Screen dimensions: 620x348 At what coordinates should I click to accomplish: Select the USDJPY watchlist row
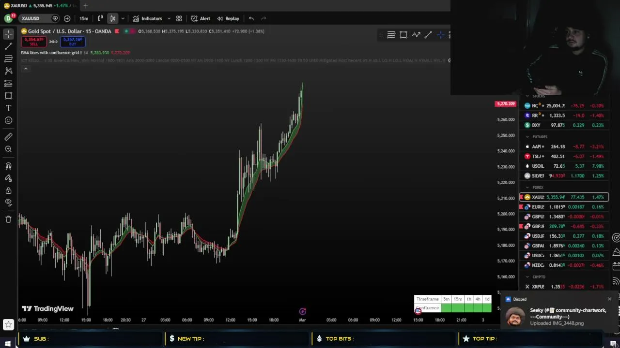[x=564, y=236]
